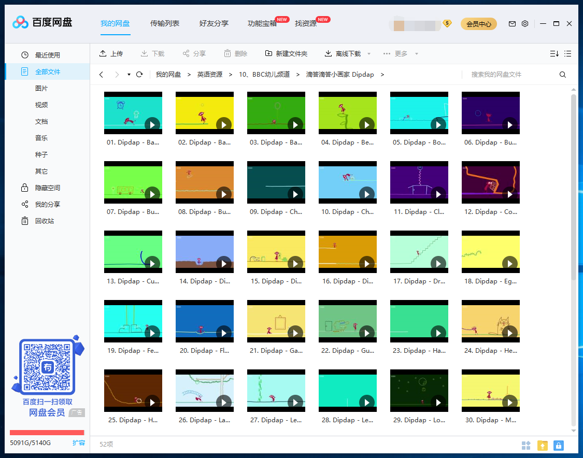Click the 上传 upload button
The width and height of the screenshot is (583, 458).
(x=111, y=53)
